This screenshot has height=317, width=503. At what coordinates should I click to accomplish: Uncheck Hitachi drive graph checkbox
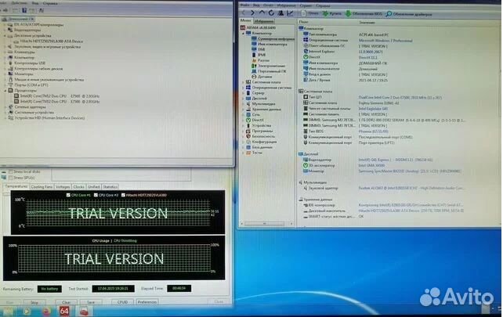click(123, 195)
